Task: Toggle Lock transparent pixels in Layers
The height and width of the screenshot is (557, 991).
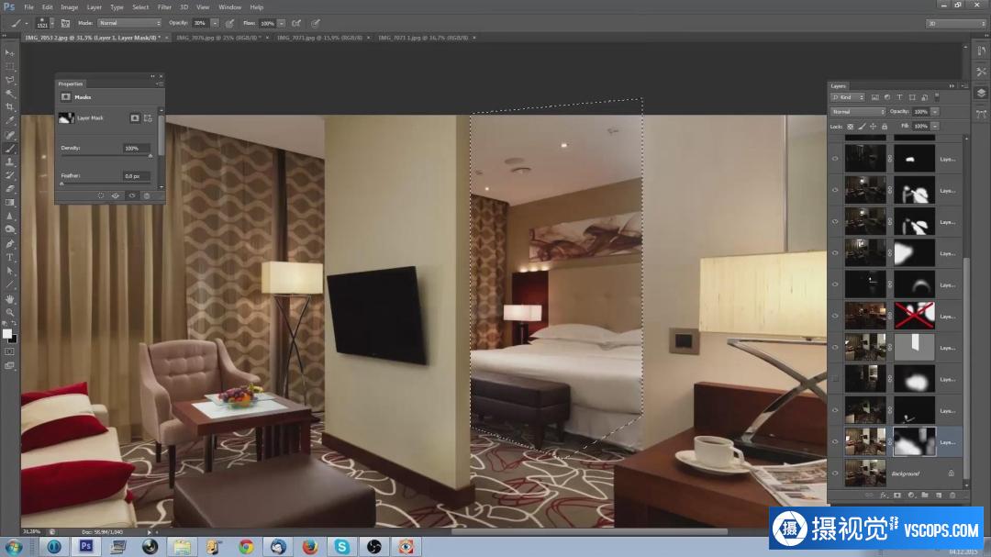Action: 851,127
